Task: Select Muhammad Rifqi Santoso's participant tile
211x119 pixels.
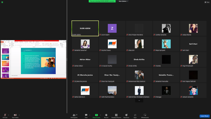Action: pyautogui.click(x=139, y=75)
